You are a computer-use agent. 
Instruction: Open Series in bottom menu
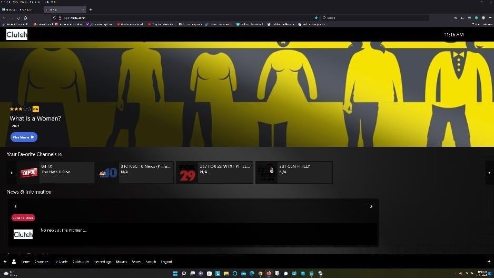(x=136, y=262)
